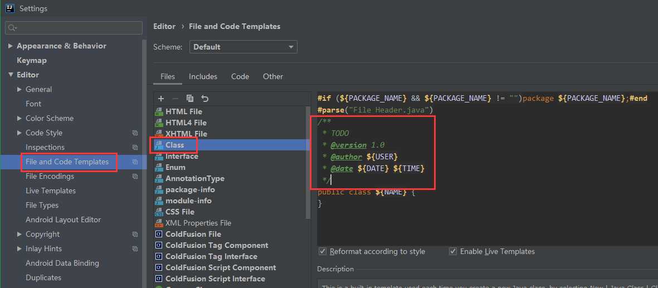
Task: Switch to the Other tab
Action: coord(273,76)
